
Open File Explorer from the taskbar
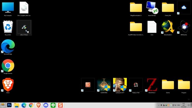click(x=16, y=105)
